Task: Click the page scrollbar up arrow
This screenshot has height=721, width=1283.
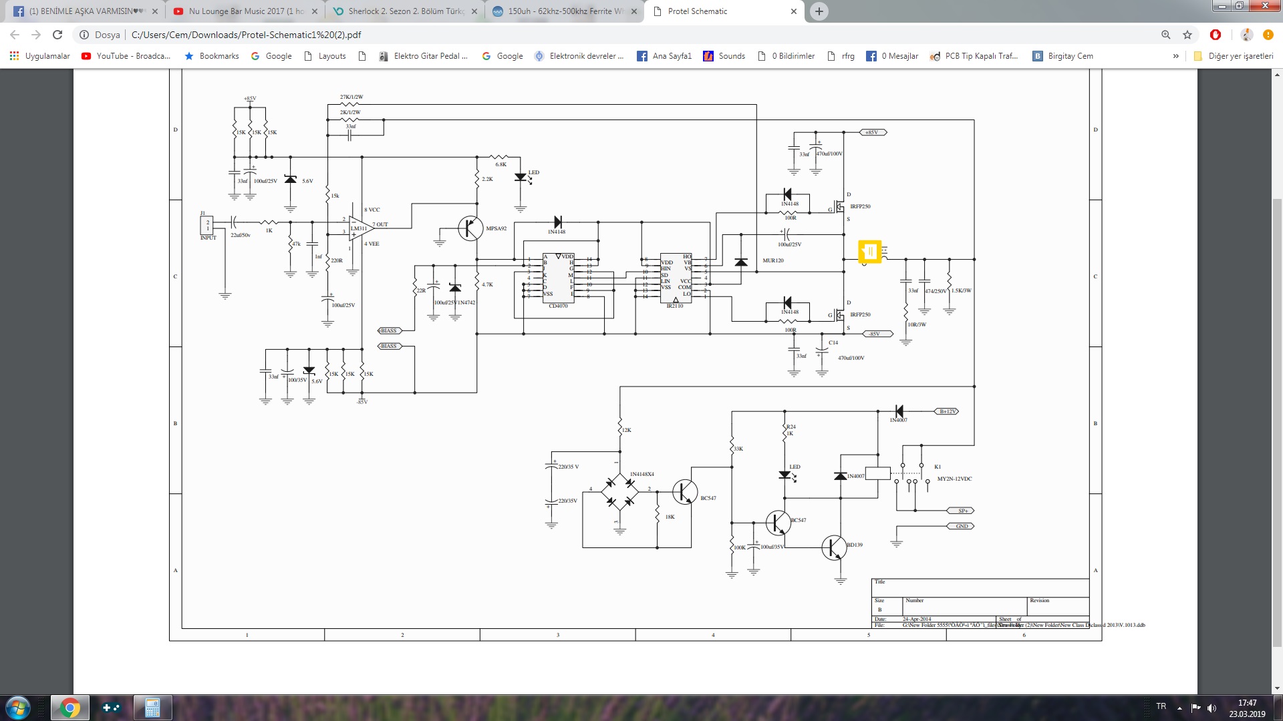Action: coord(1277,74)
